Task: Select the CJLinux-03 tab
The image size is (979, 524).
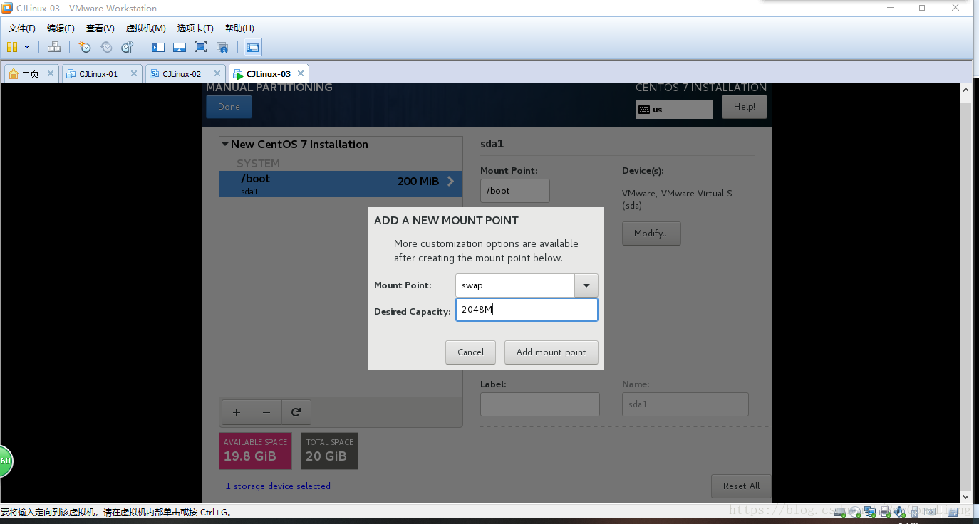Action: [268, 73]
